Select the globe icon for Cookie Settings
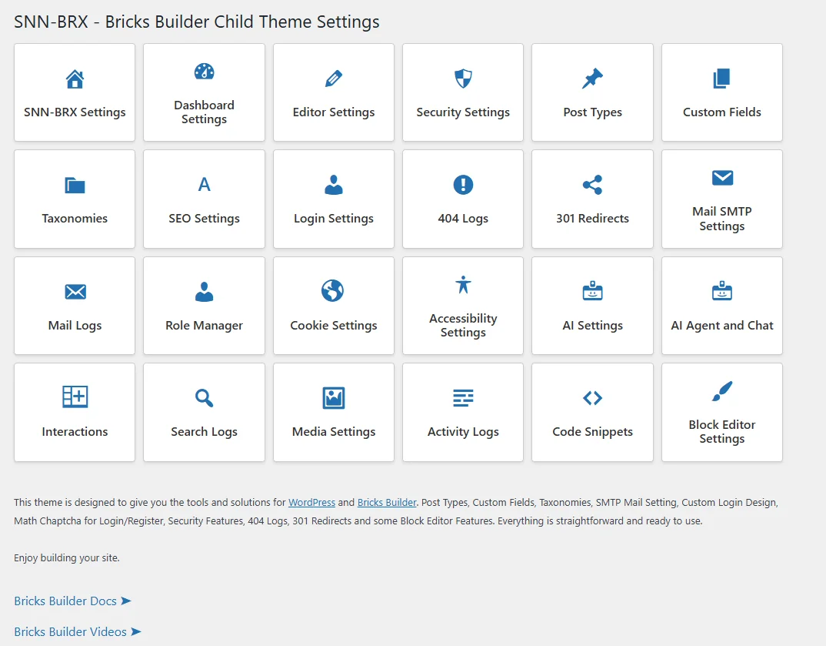 click(333, 291)
